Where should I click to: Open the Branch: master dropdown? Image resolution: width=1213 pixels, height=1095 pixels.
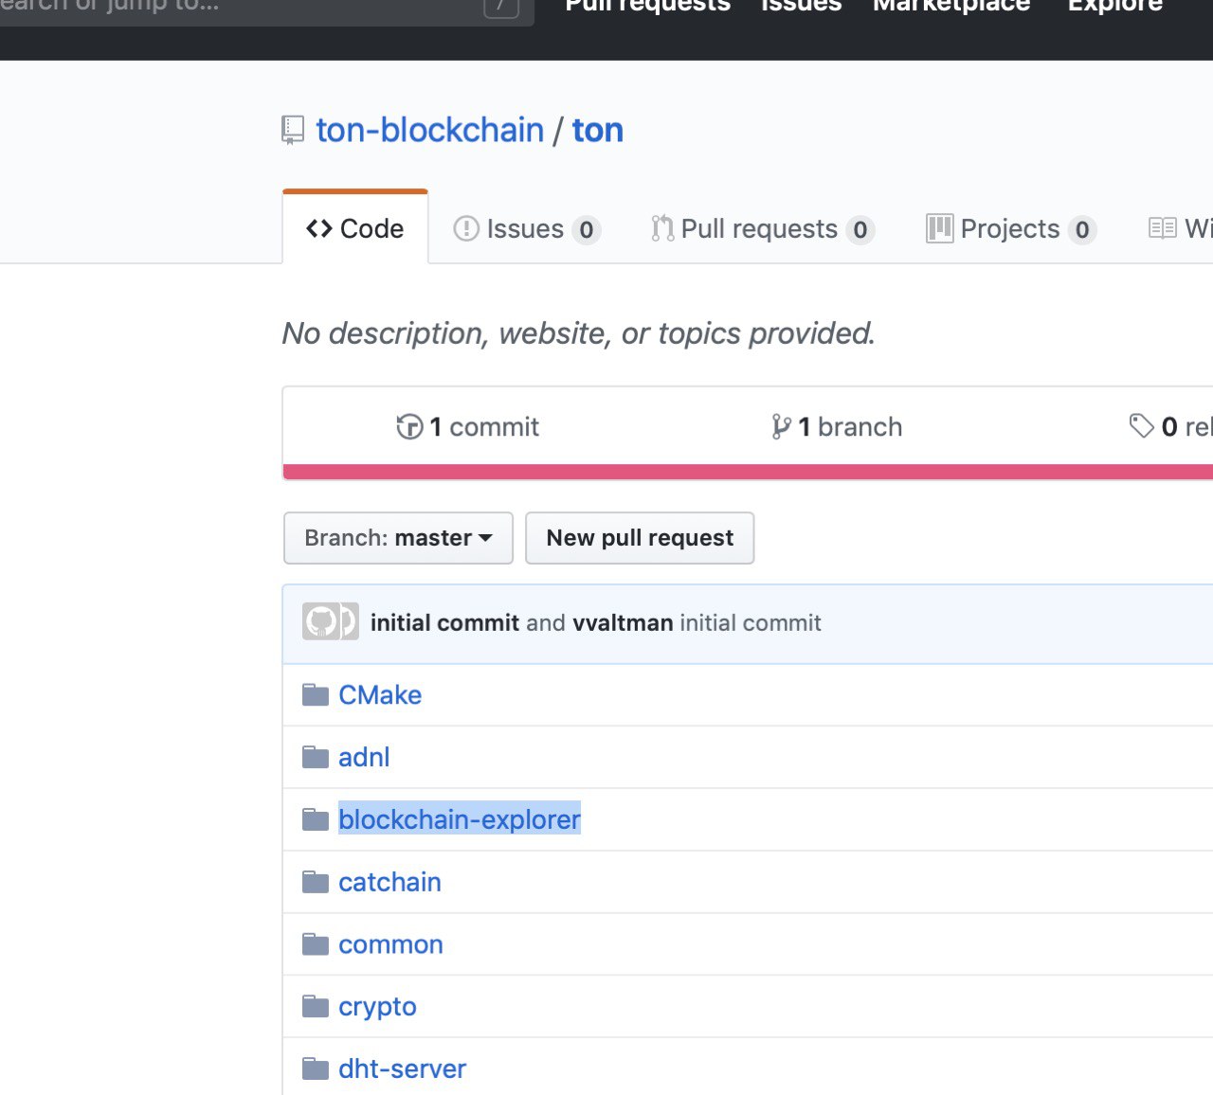coord(398,538)
